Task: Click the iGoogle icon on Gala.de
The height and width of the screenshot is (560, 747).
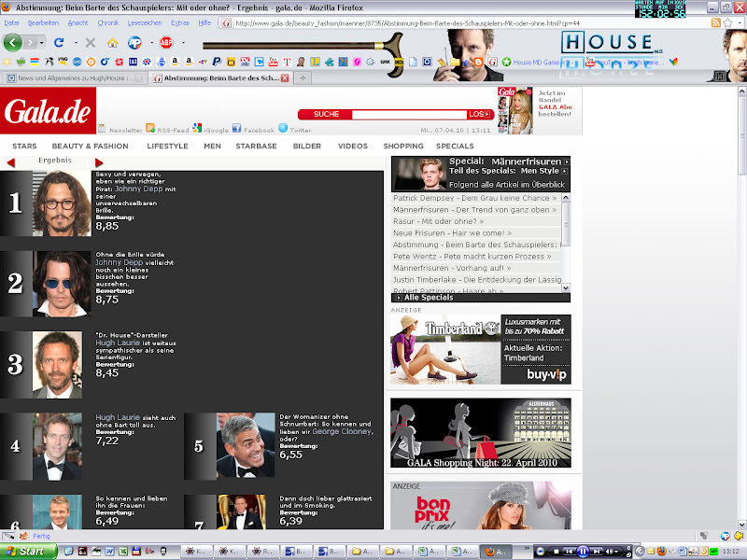Action: click(x=197, y=128)
